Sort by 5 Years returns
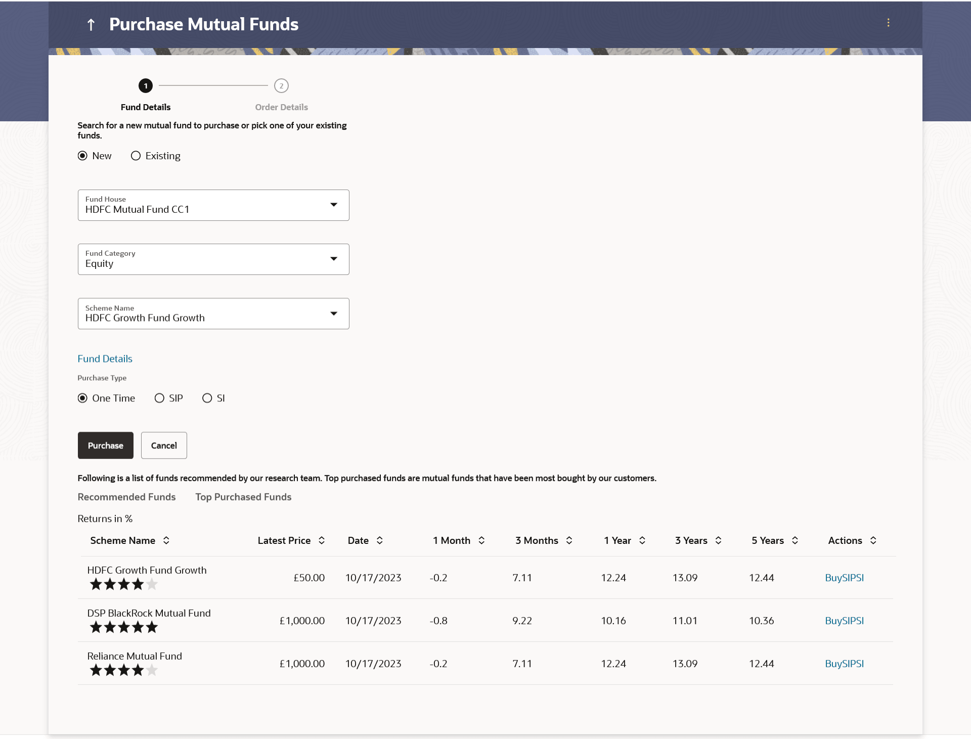 click(795, 540)
